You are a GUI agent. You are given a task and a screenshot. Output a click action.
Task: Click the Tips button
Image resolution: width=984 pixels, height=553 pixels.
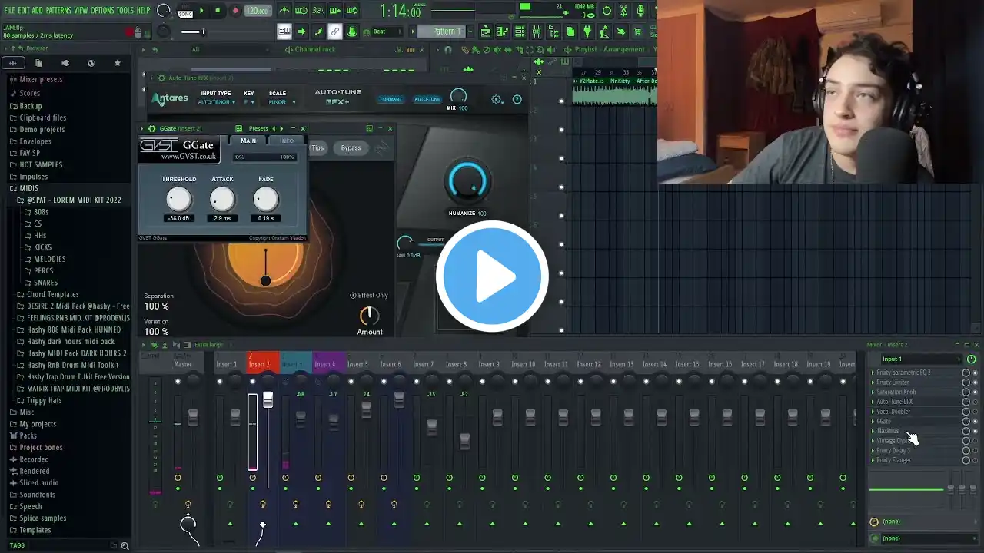(x=317, y=147)
